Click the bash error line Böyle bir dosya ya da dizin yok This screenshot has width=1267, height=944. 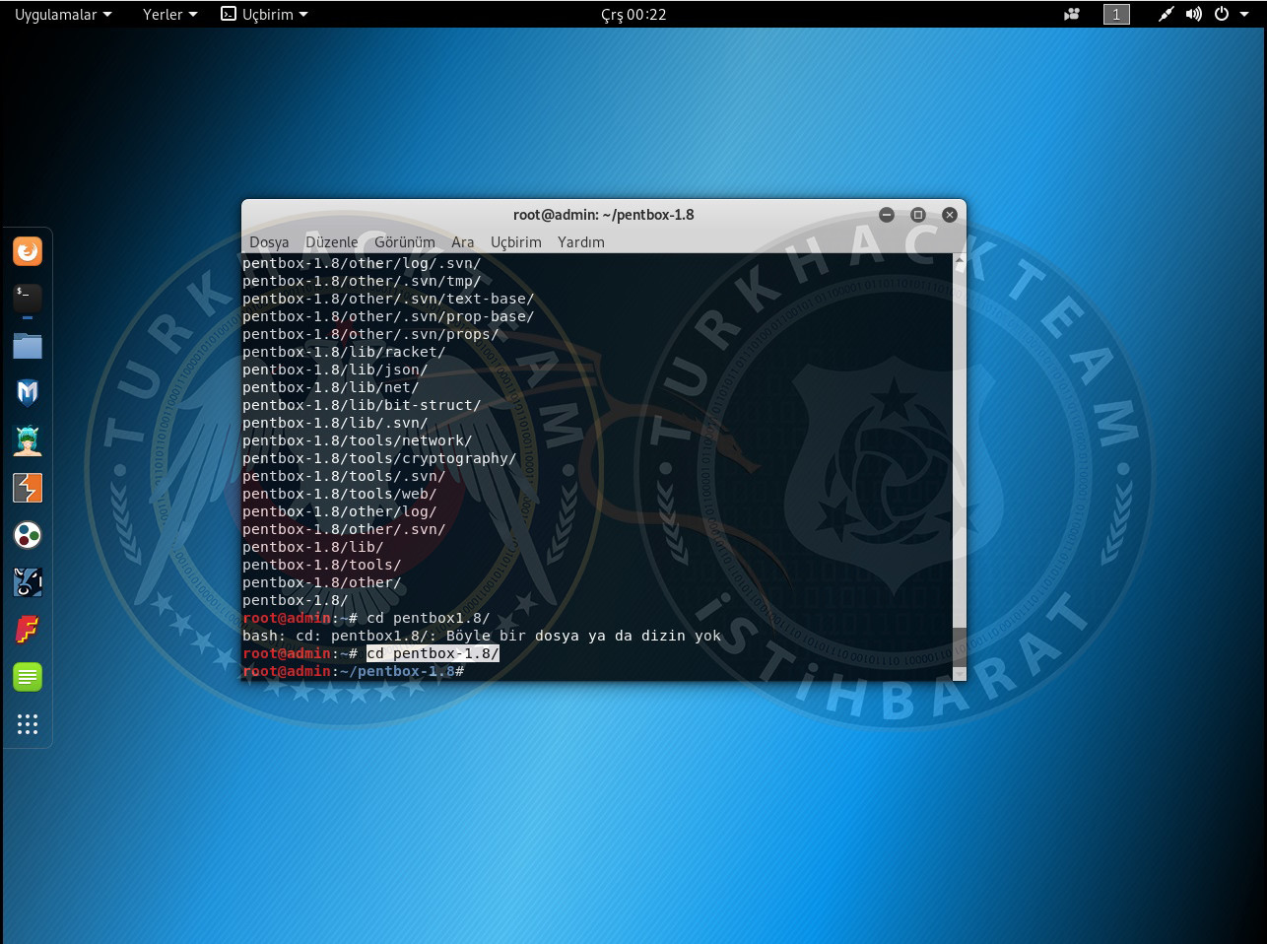pyautogui.click(x=482, y=636)
